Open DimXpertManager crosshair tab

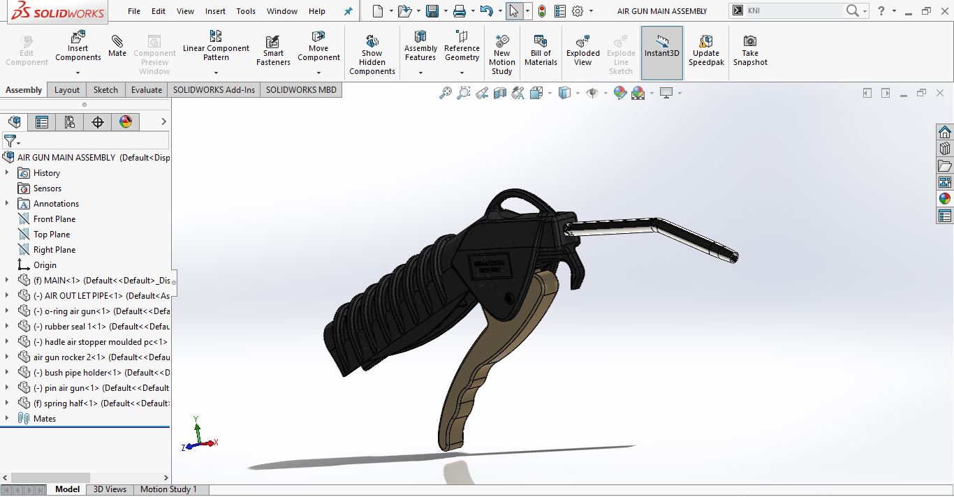point(98,122)
